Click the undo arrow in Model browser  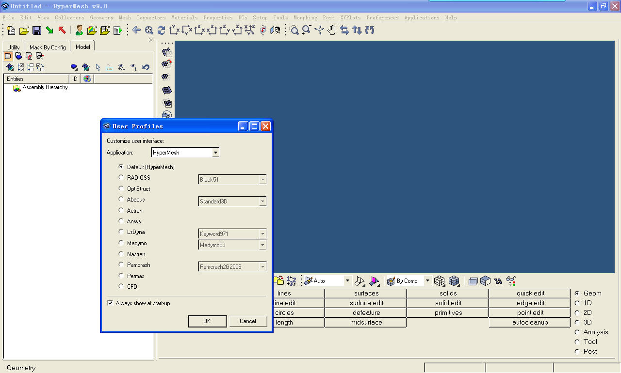pyautogui.click(x=146, y=67)
